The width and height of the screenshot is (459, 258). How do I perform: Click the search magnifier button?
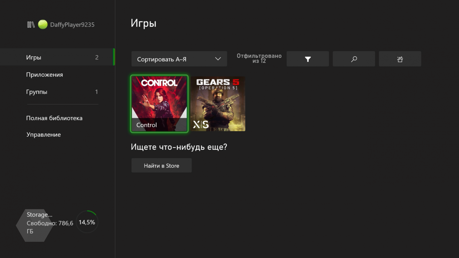pos(354,59)
